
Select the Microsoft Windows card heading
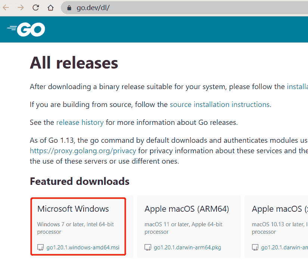pos(73,209)
